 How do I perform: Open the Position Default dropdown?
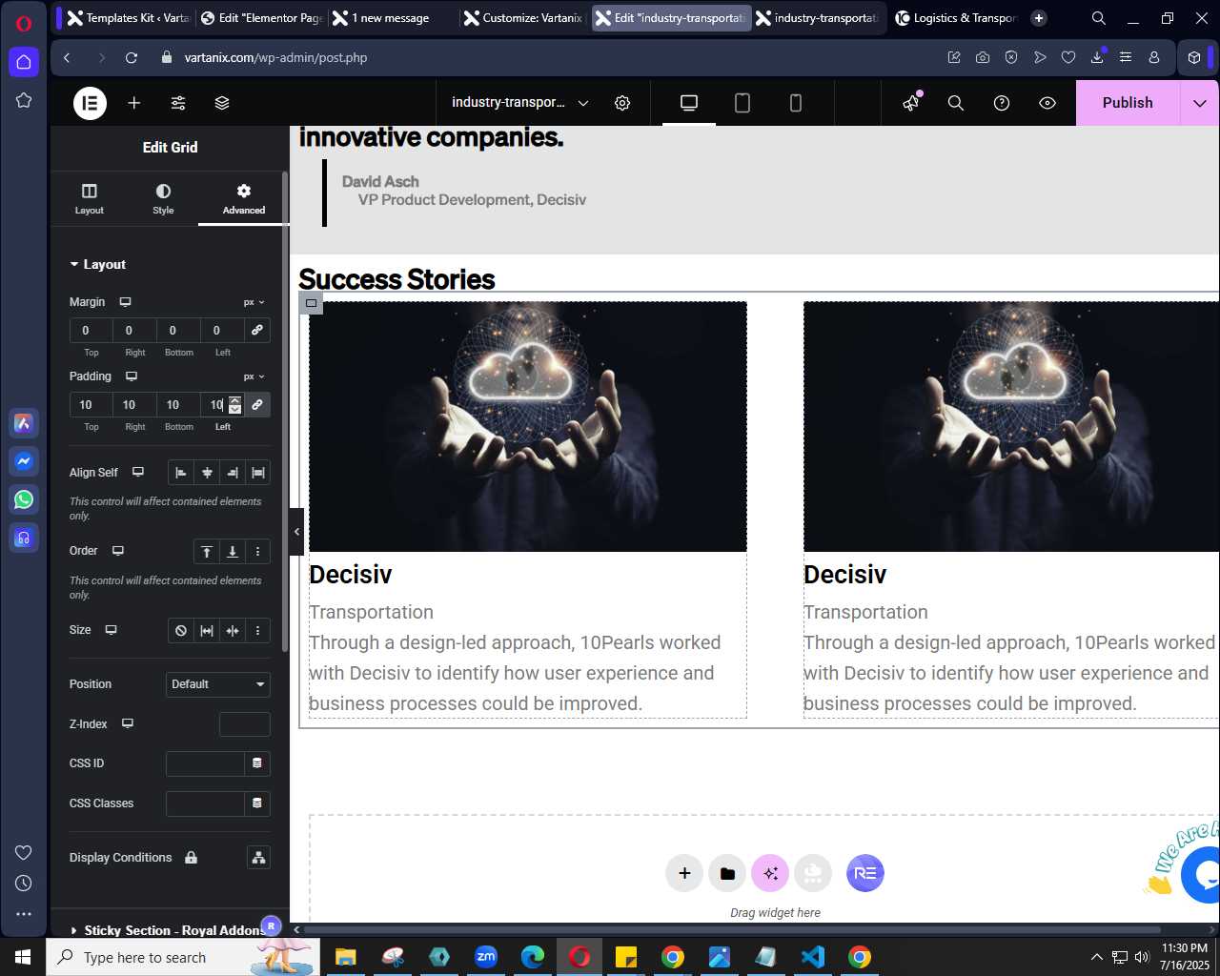tap(218, 684)
